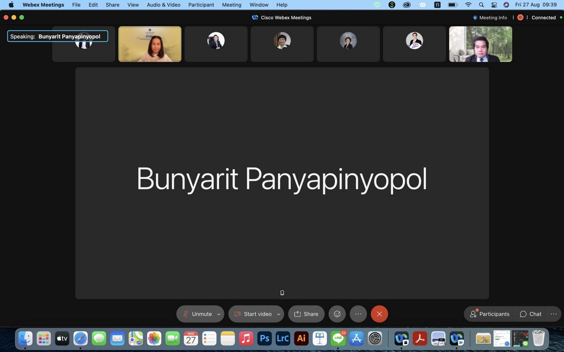Click the Share content button
This screenshot has height=352, width=564.
pyautogui.click(x=306, y=314)
